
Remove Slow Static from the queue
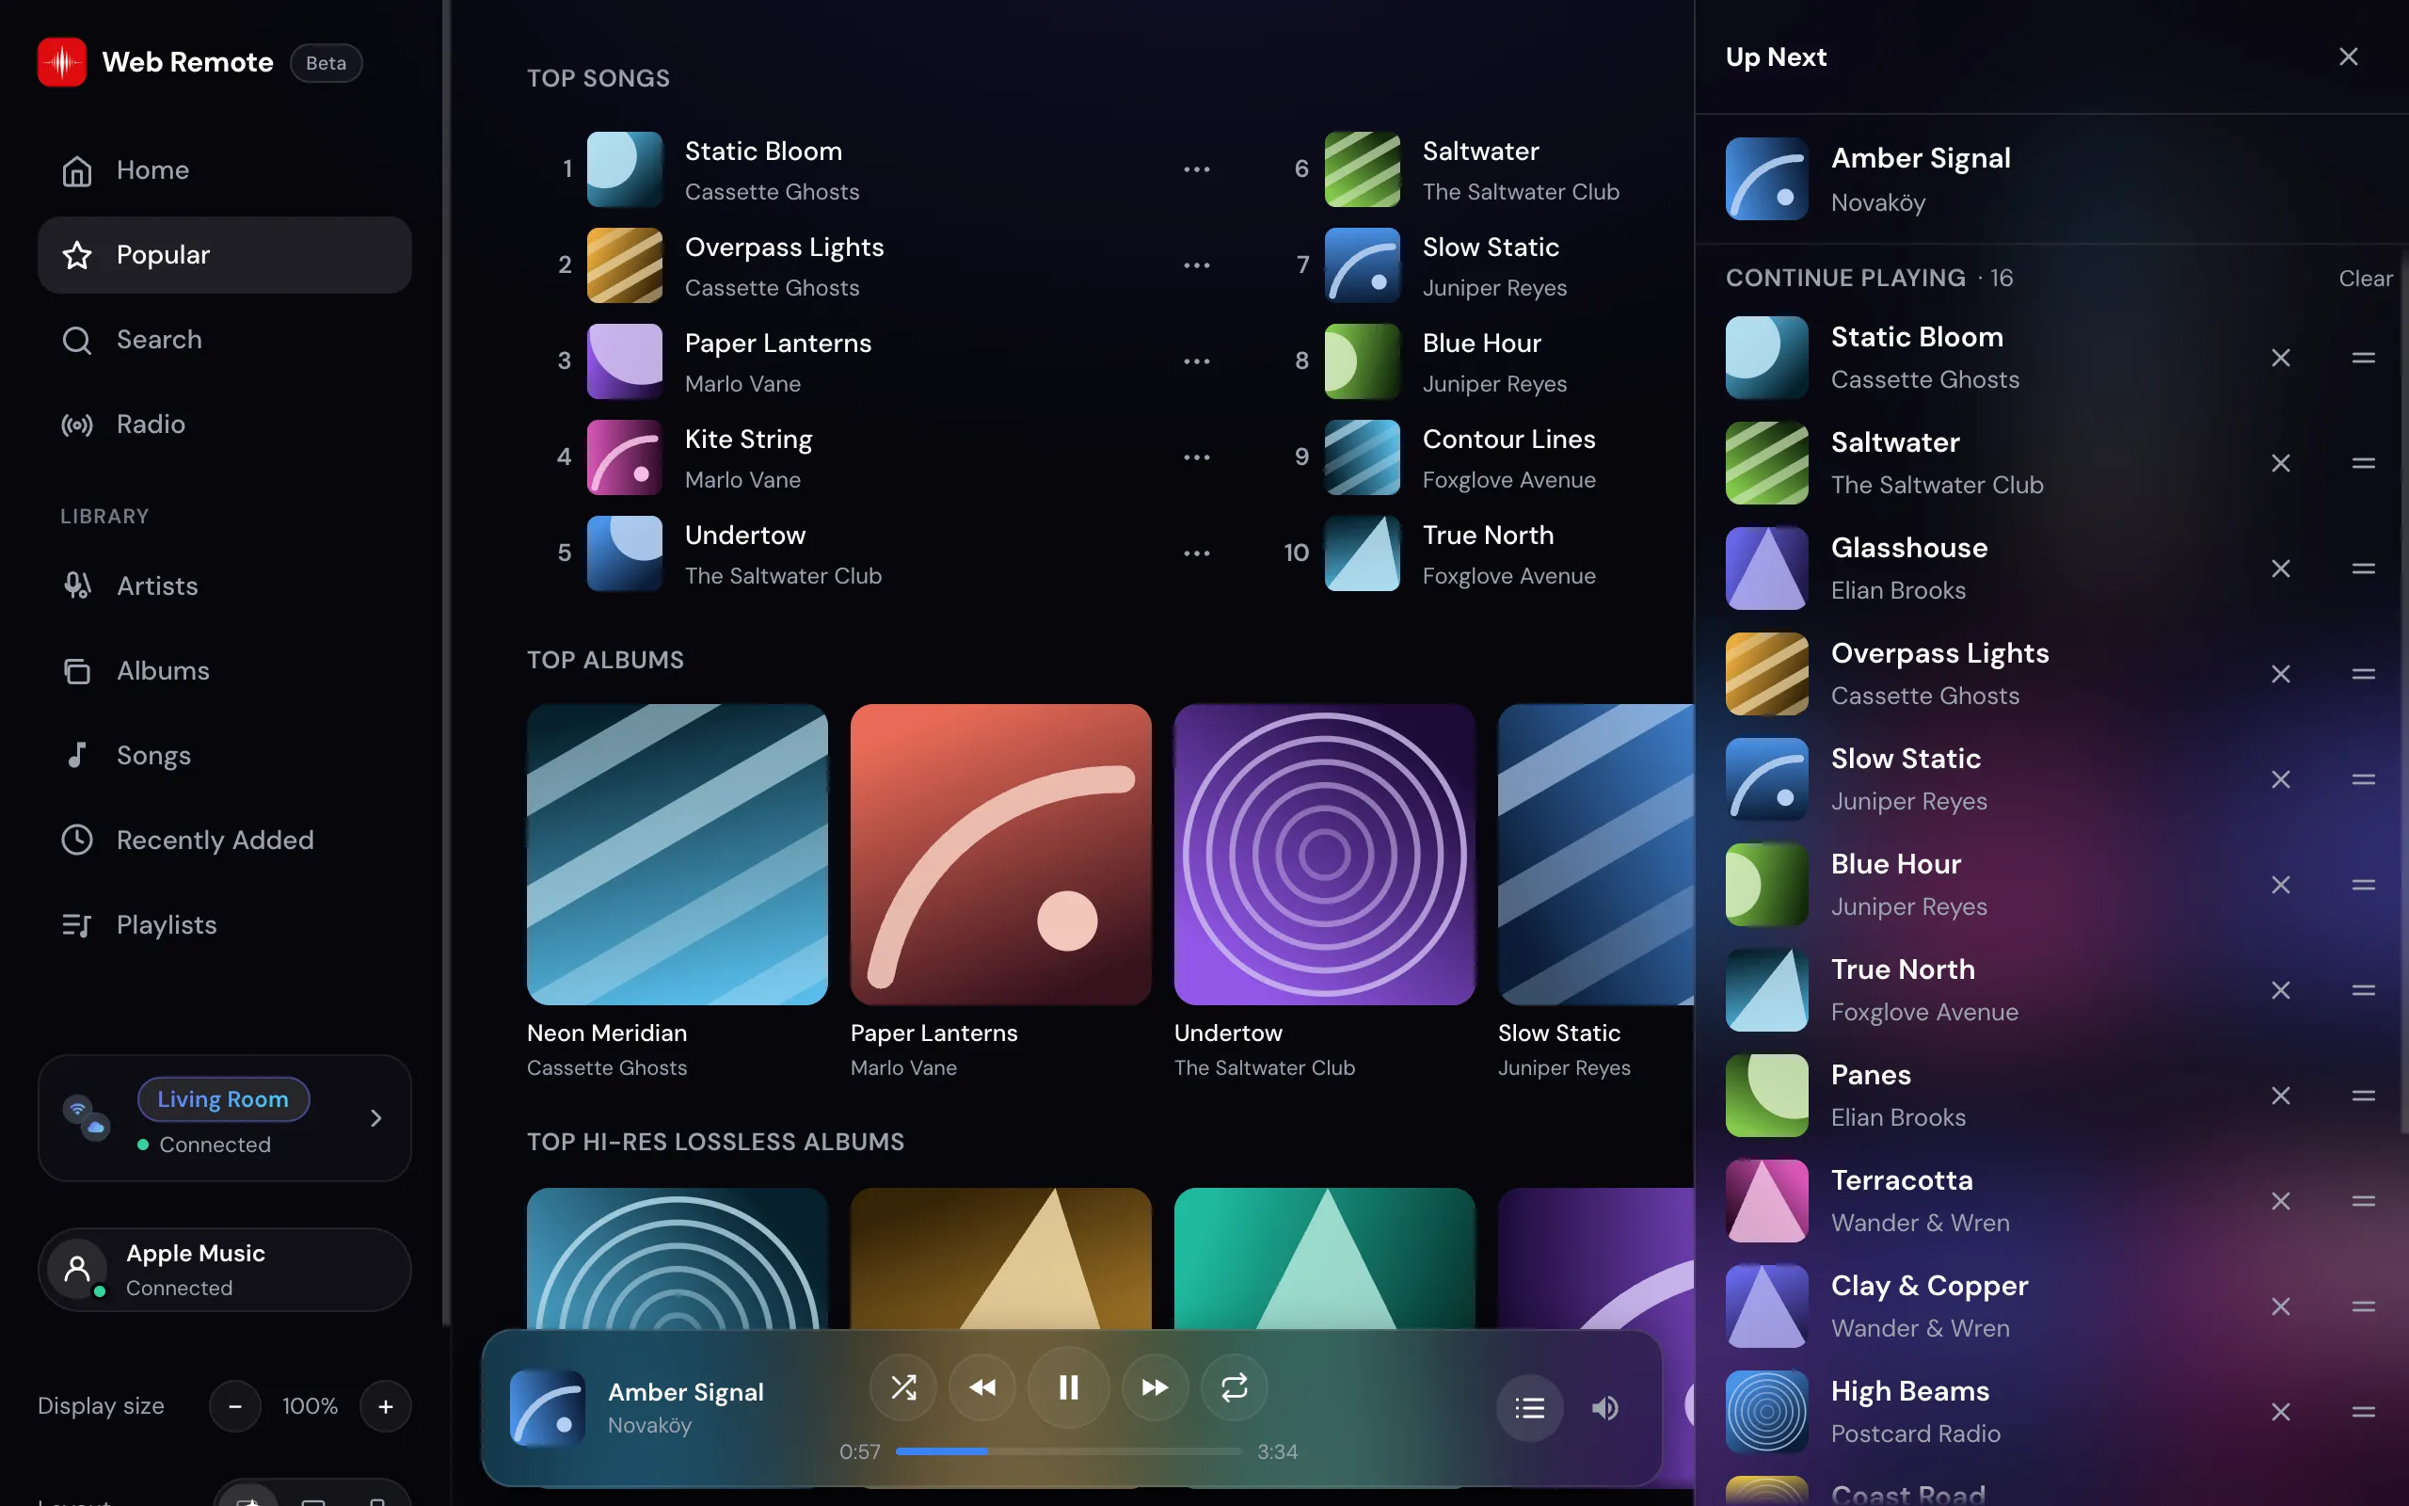coord(2281,779)
